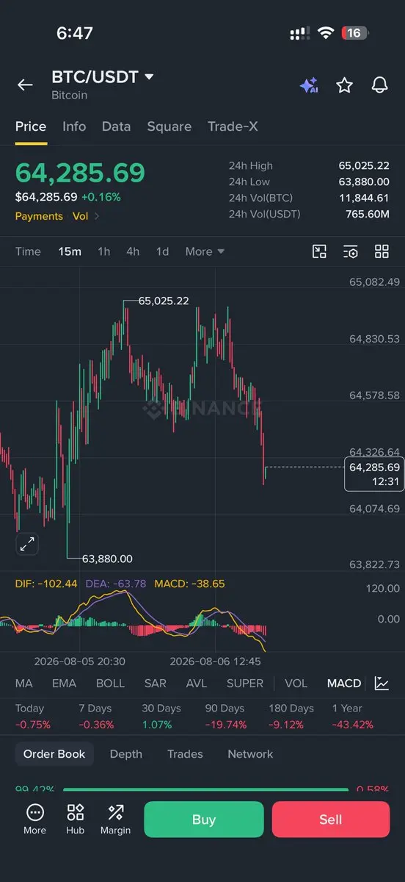Image resolution: width=405 pixels, height=882 pixels.
Task: Open the Network tab
Action: 250,754
